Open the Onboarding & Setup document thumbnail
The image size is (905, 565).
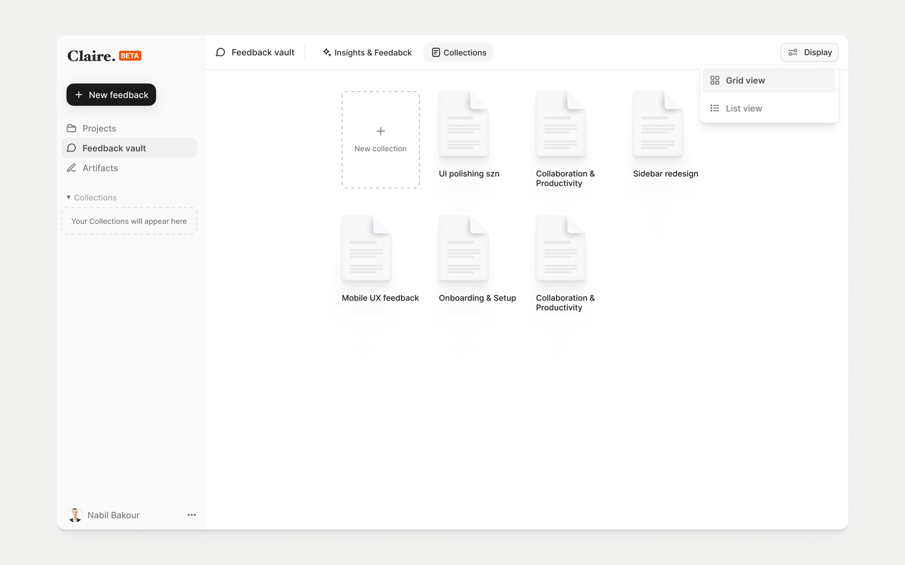tap(464, 248)
